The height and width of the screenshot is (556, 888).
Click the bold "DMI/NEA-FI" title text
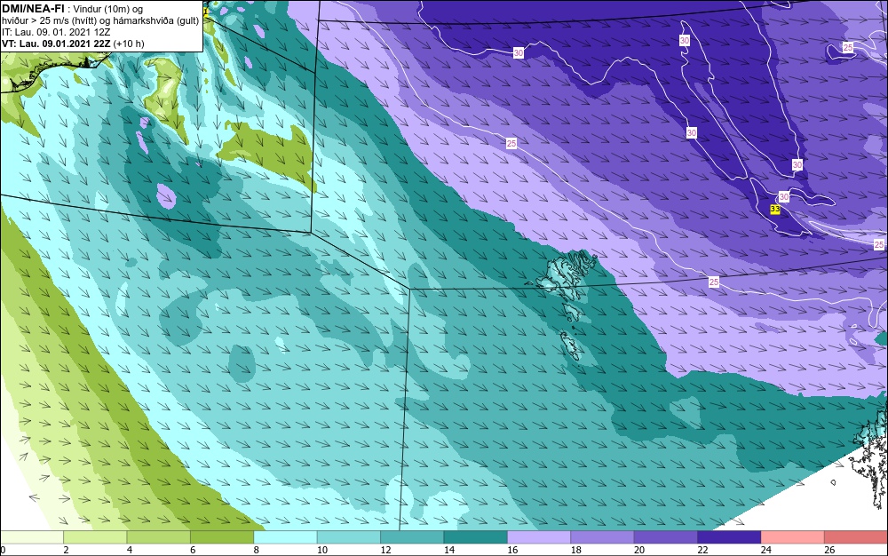tap(33, 9)
